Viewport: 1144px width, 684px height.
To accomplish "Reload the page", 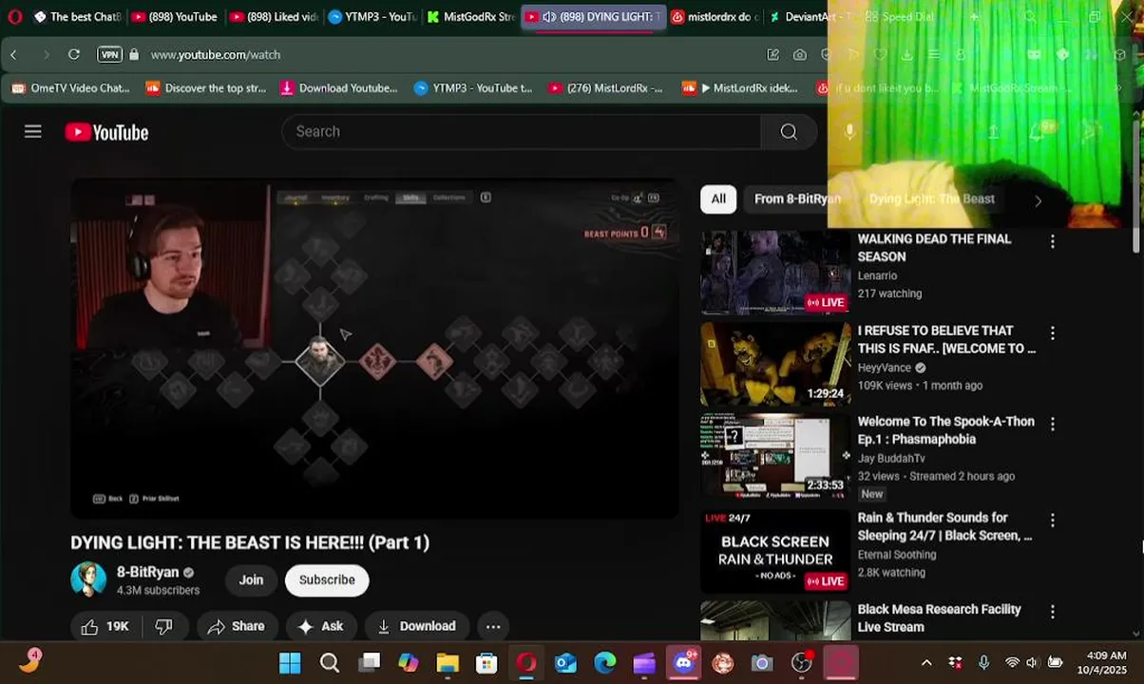I will (74, 55).
